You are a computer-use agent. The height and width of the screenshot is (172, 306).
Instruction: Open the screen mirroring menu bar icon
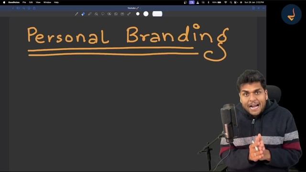[192, 2]
